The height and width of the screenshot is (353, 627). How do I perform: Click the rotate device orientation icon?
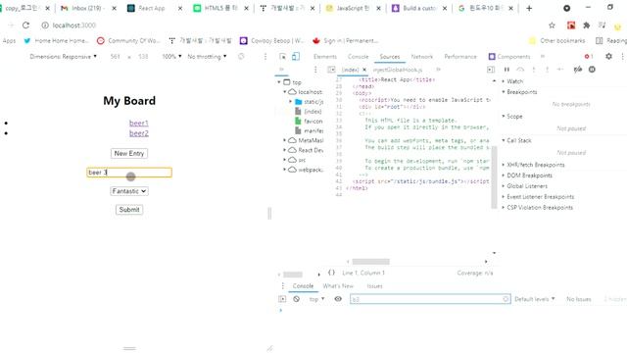click(241, 57)
